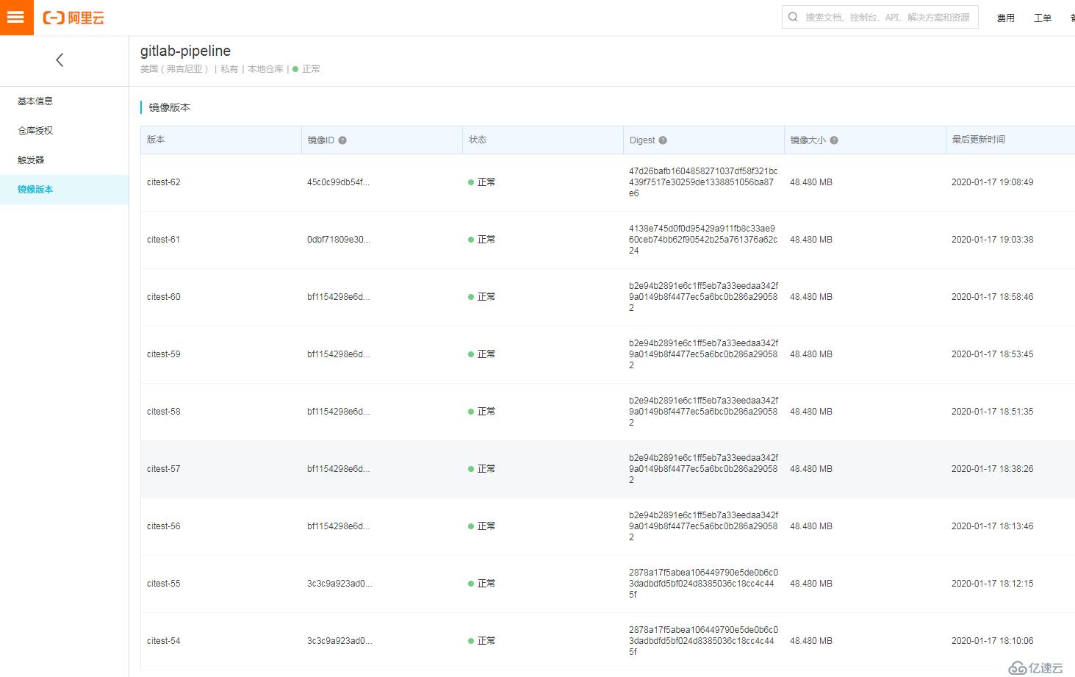1075x677 pixels.
Task: Click version citest-57
Action: (x=164, y=469)
